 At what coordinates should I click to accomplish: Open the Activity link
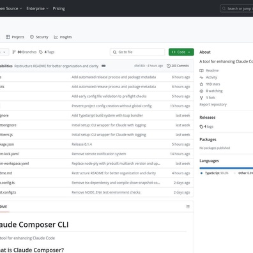pyautogui.click(x=211, y=77)
